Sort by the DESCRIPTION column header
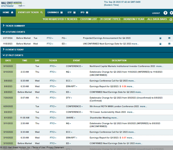 coord(119,61)
